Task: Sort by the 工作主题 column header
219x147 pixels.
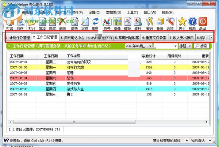Action: coord(101,56)
